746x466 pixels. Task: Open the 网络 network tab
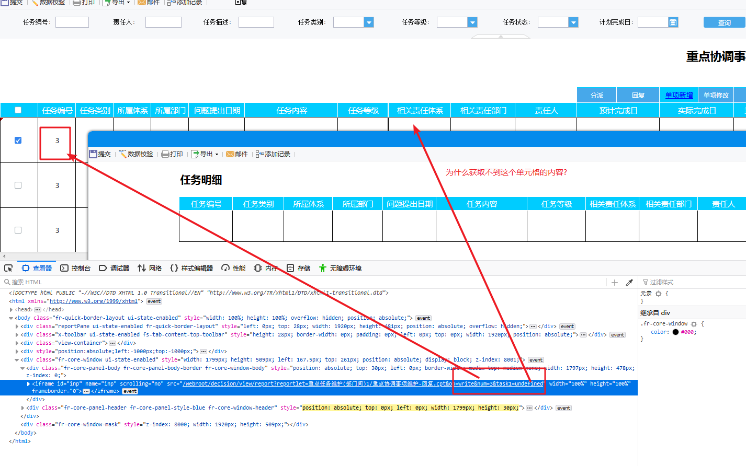pos(150,268)
